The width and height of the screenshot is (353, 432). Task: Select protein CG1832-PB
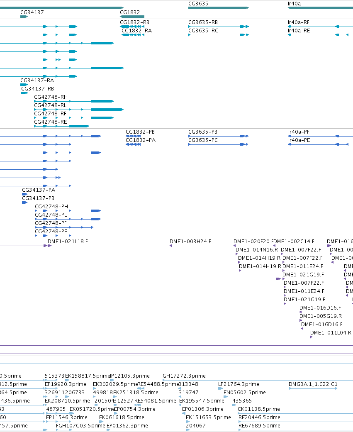tap(140, 132)
